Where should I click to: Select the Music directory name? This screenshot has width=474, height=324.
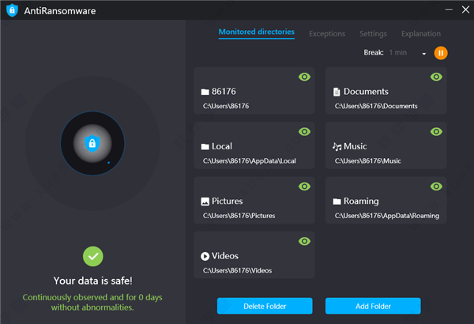[355, 146]
